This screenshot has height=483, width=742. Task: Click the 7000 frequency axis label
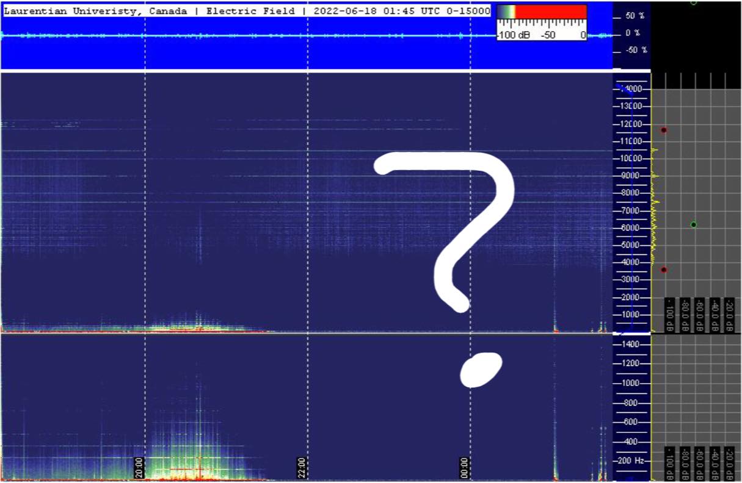(631, 210)
